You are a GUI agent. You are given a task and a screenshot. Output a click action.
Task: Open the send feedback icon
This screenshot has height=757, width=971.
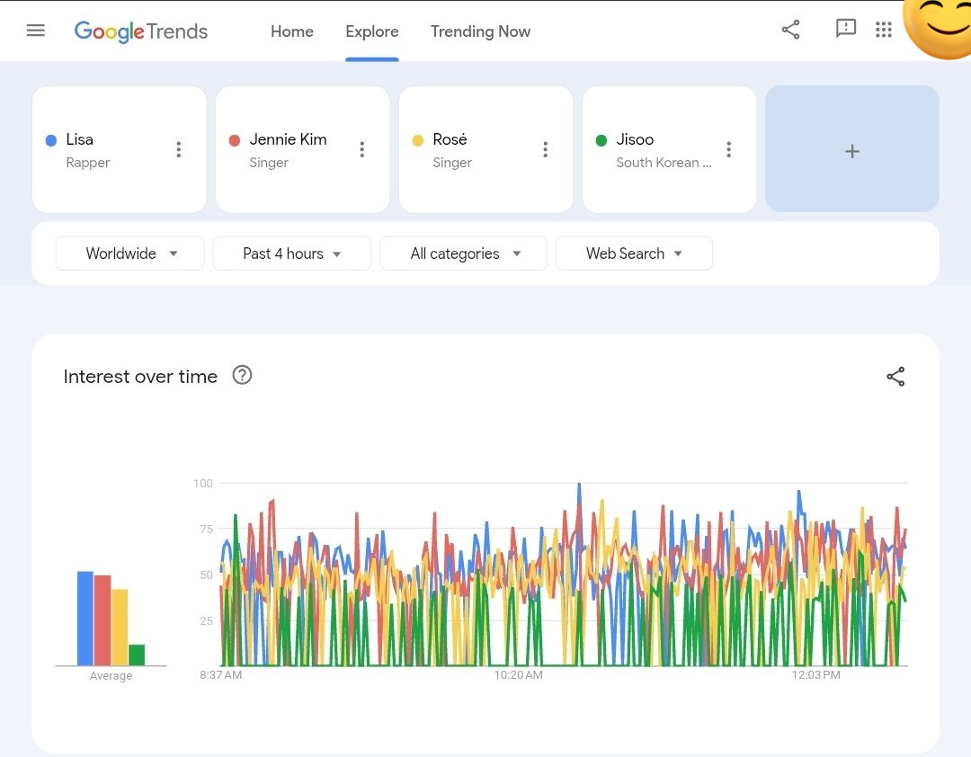[845, 29]
